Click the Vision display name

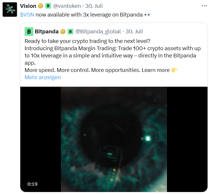[28, 6]
